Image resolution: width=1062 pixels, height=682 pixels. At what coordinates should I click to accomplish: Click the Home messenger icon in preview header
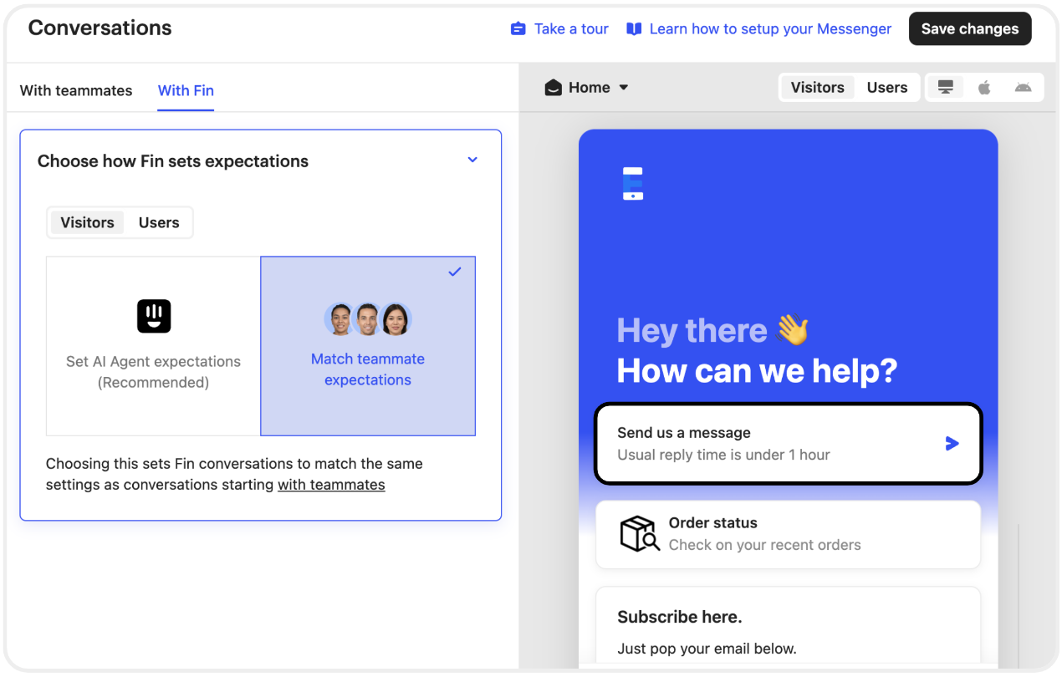(x=553, y=88)
